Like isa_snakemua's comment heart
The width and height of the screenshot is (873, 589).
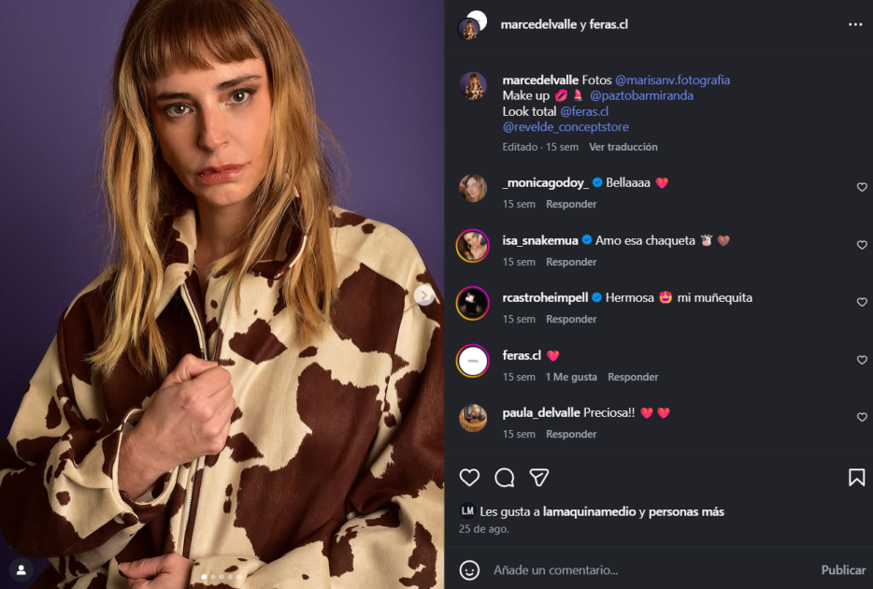pyautogui.click(x=862, y=245)
